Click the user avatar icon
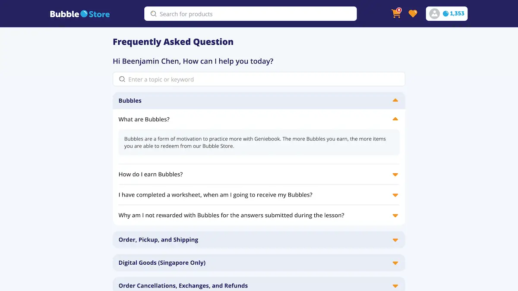The width and height of the screenshot is (518, 291). click(x=434, y=14)
